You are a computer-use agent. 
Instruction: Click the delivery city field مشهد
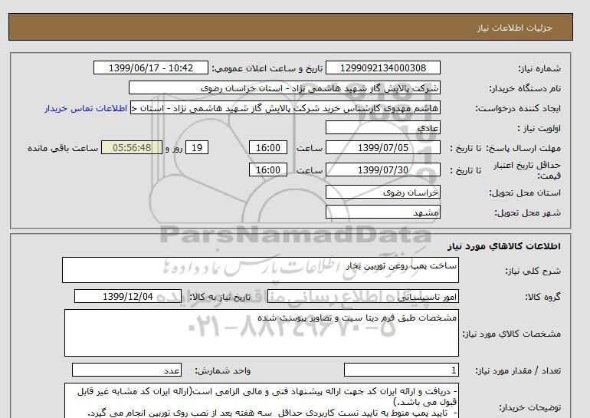coord(383,211)
